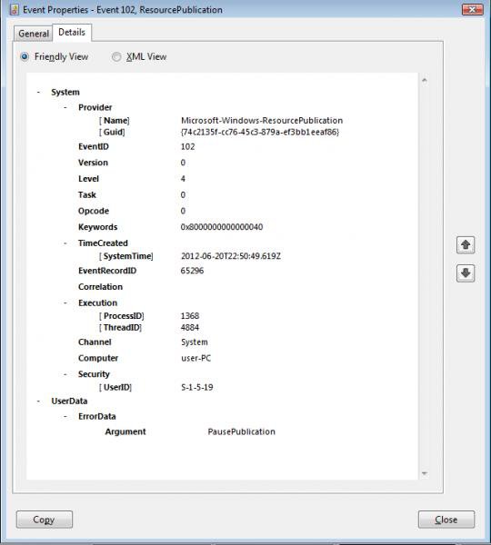Collapse the TimeCreated node

(65, 243)
